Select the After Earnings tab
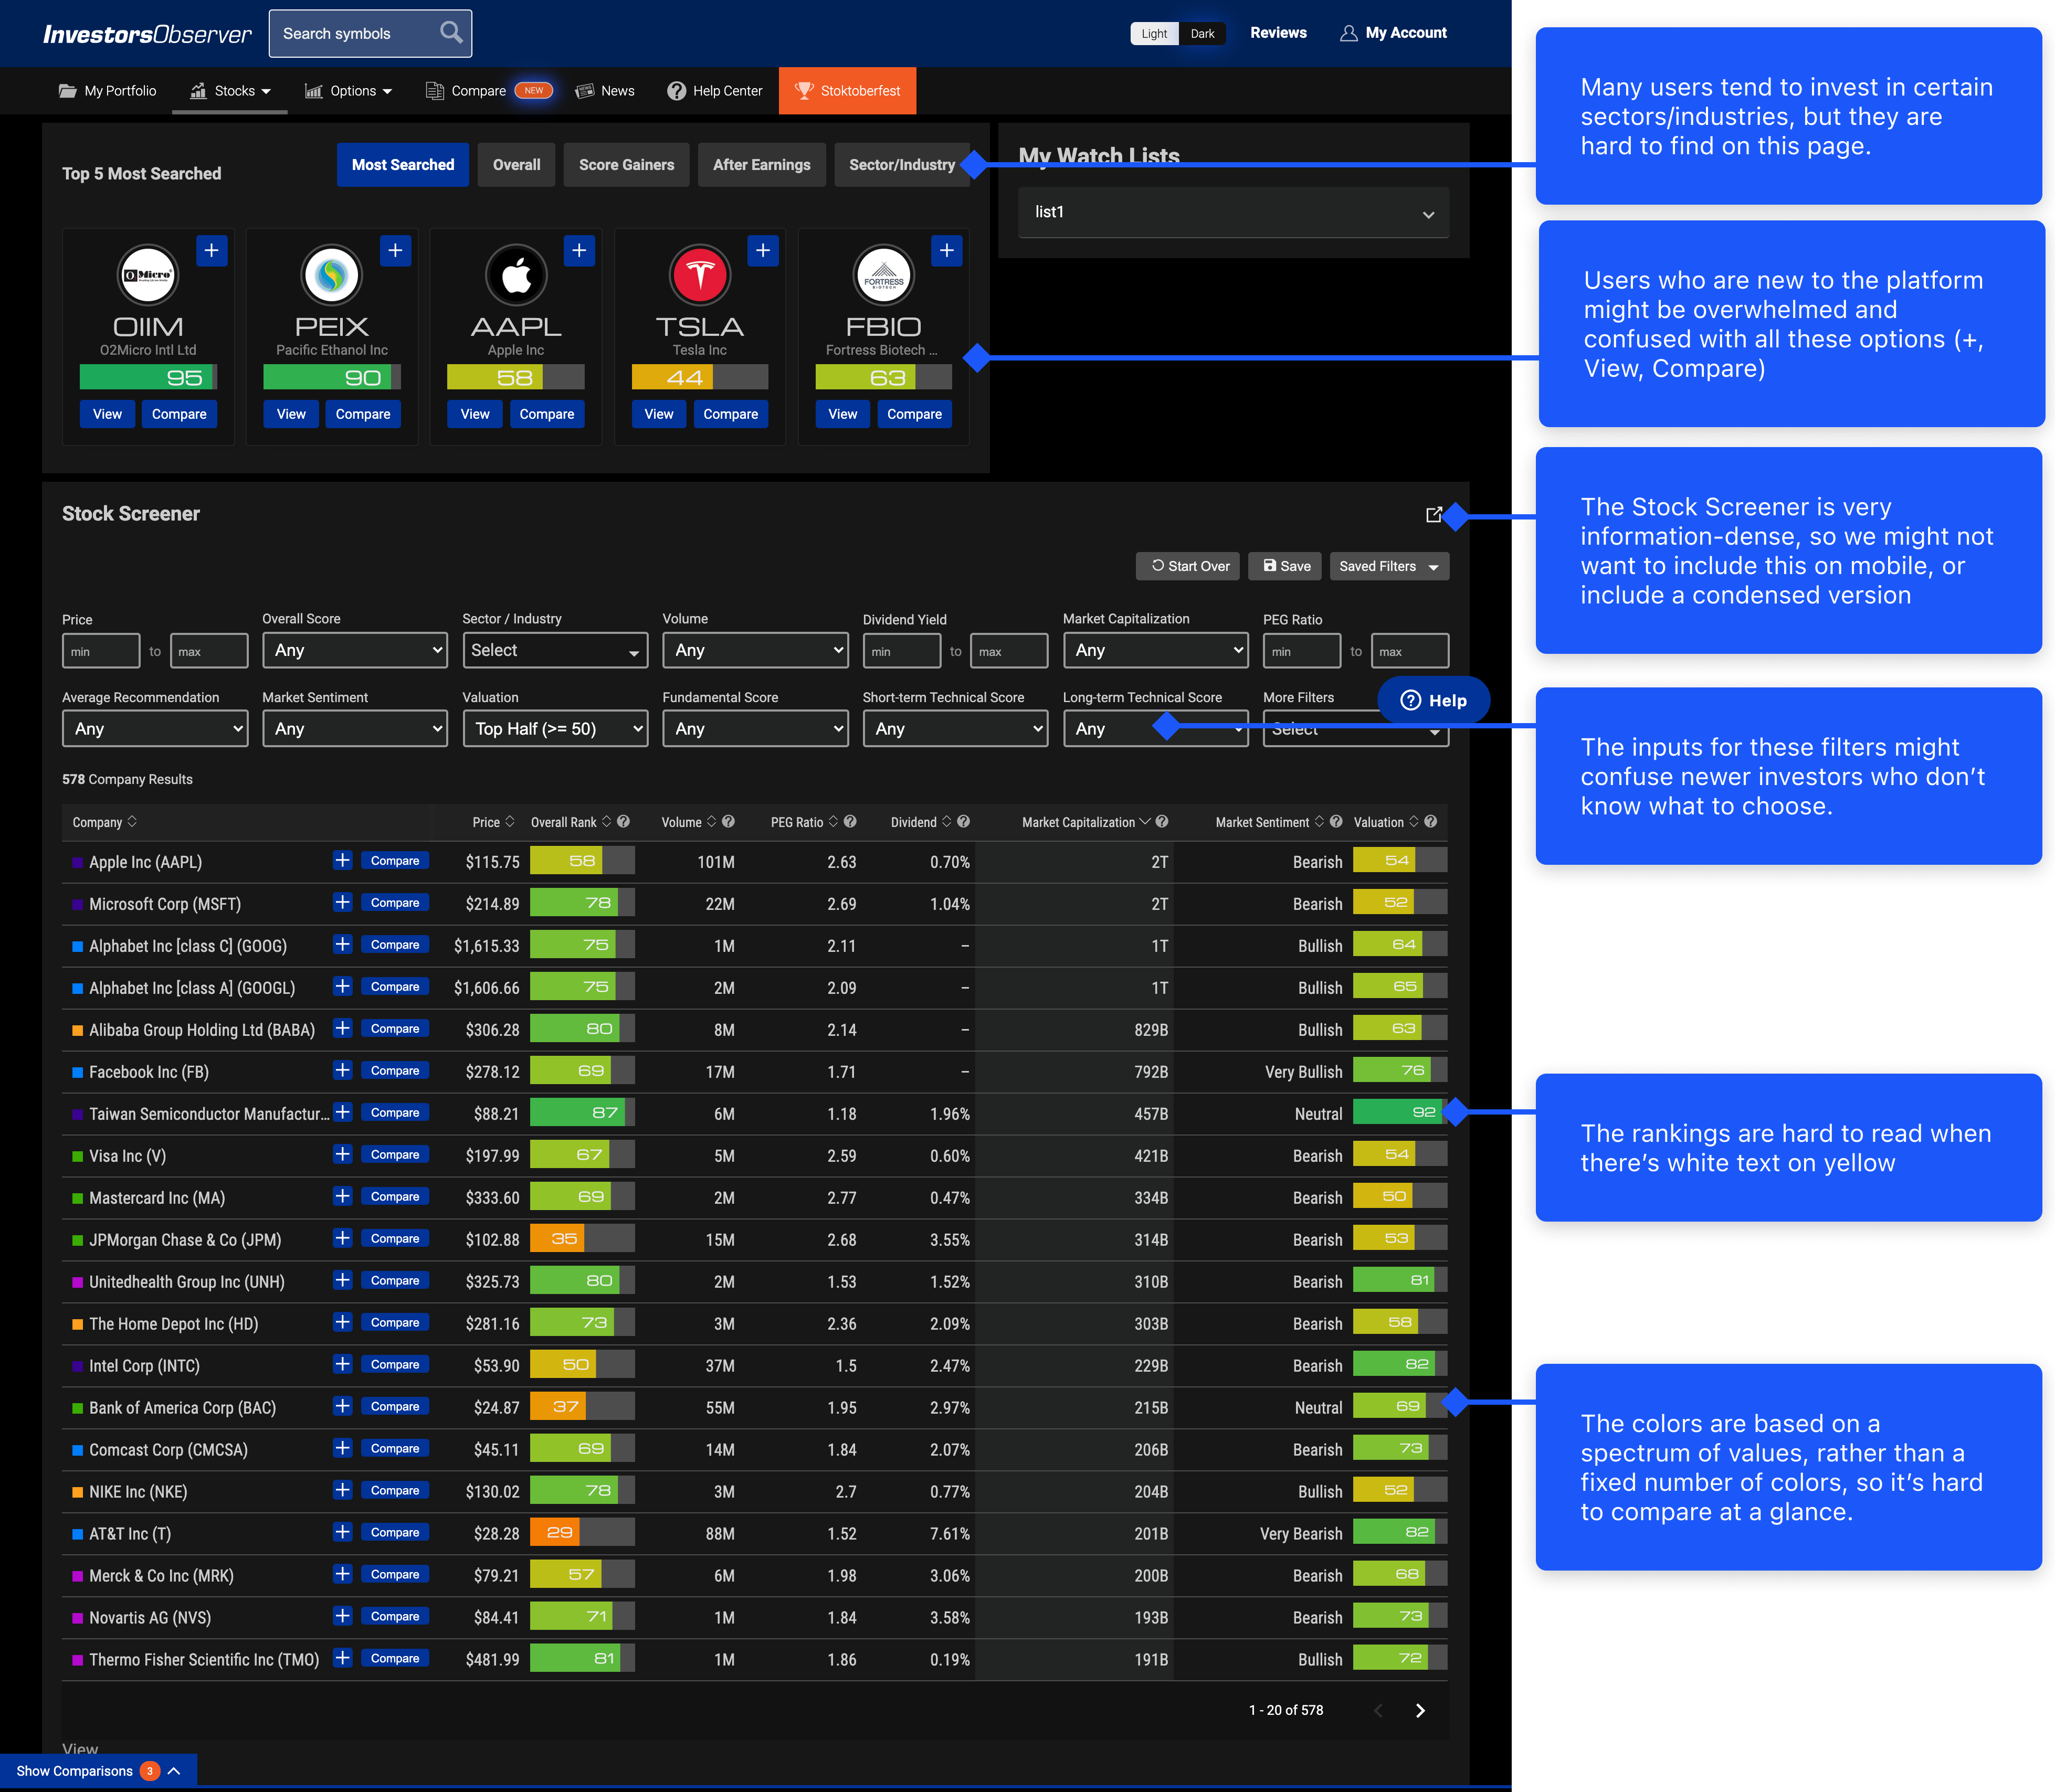This screenshot has height=1792, width=2055. (x=761, y=165)
